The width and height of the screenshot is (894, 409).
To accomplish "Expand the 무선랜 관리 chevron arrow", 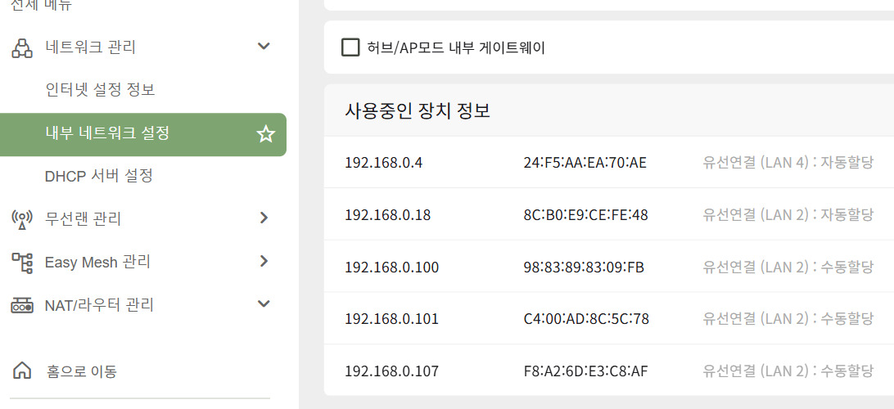I will pyautogui.click(x=264, y=218).
